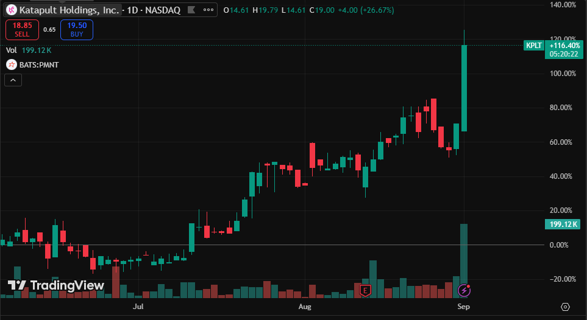Viewport: 587px width, 320px height.
Task: Click the BATS:PMNT star logo icon
Action: 12,64
